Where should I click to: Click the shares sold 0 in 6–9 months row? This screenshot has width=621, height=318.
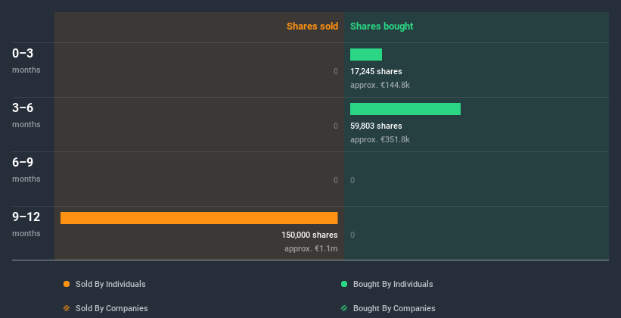(336, 180)
